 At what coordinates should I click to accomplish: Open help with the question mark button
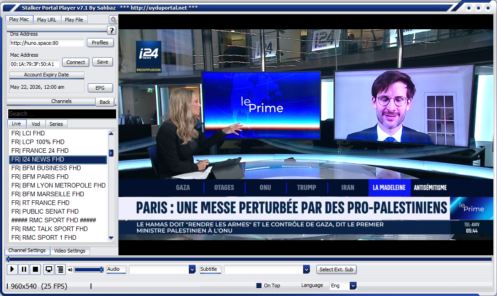point(111,31)
